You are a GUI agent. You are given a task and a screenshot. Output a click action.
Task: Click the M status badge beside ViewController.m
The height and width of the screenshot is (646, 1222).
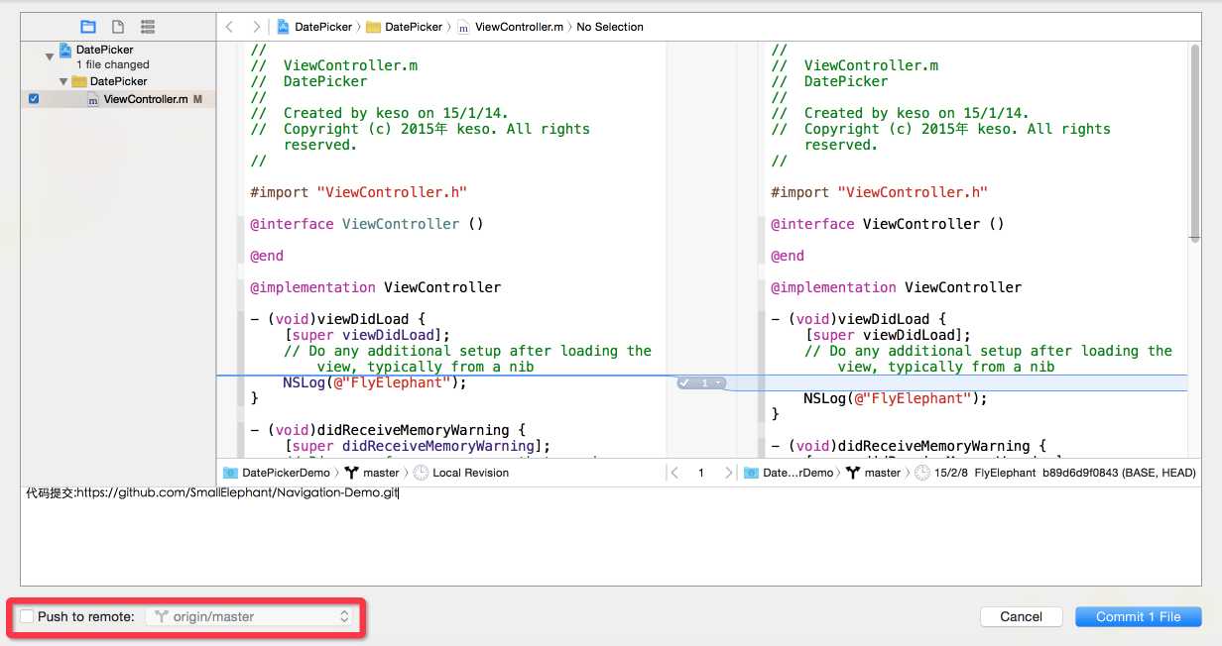click(x=197, y=99)
